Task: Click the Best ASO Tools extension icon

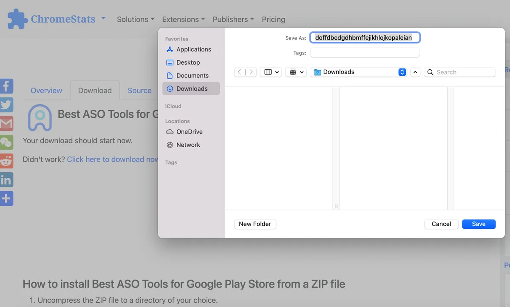Action: tap(40, 118)
